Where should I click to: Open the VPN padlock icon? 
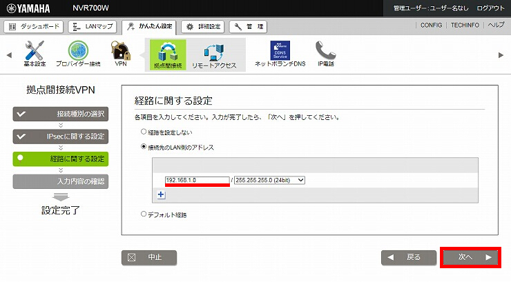pos(121,54)
